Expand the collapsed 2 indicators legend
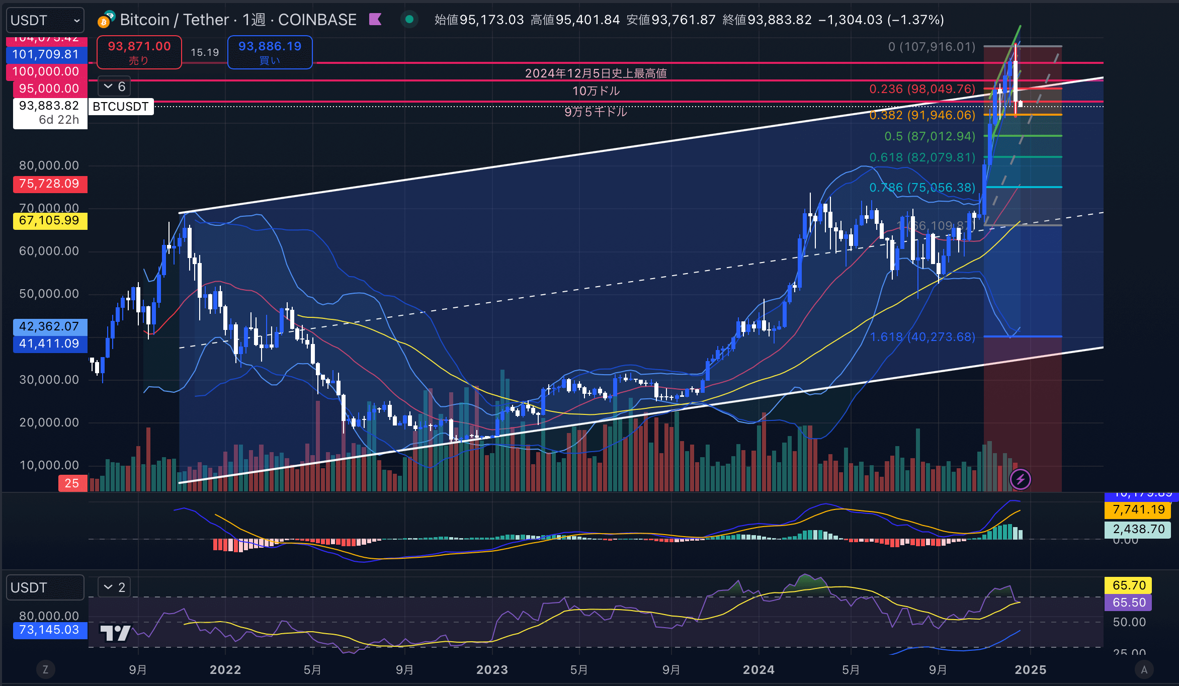Screen dimensions: 1179x686 coord(114,587)
